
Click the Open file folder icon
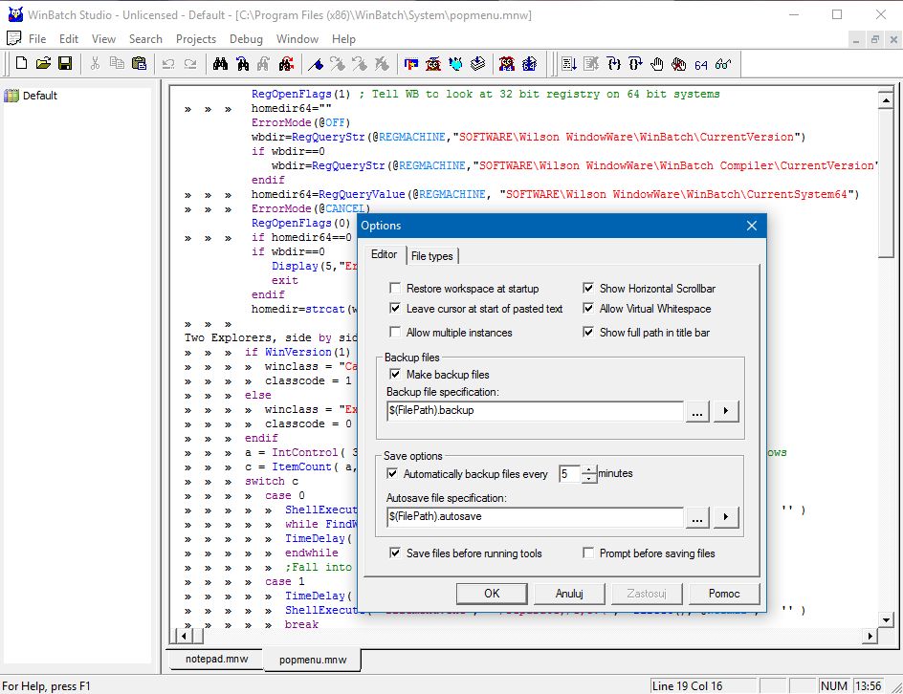(43, 63)
